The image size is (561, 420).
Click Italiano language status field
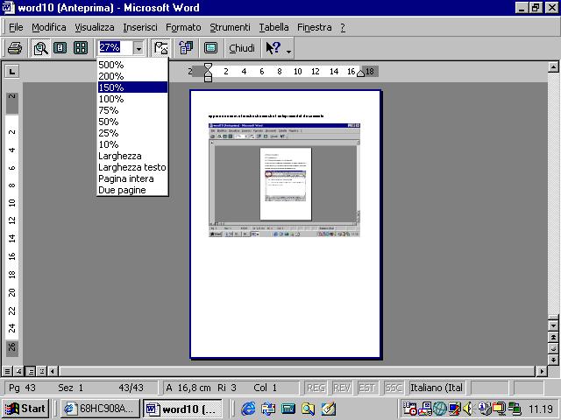coord(437,388)
